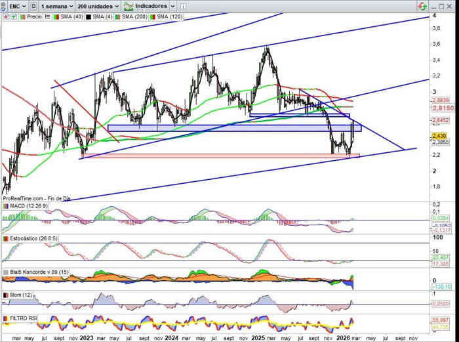Click the Blai5 Koncorde indicator icon
Viewport: 459px width, 342px height.
tap(6, 272)
